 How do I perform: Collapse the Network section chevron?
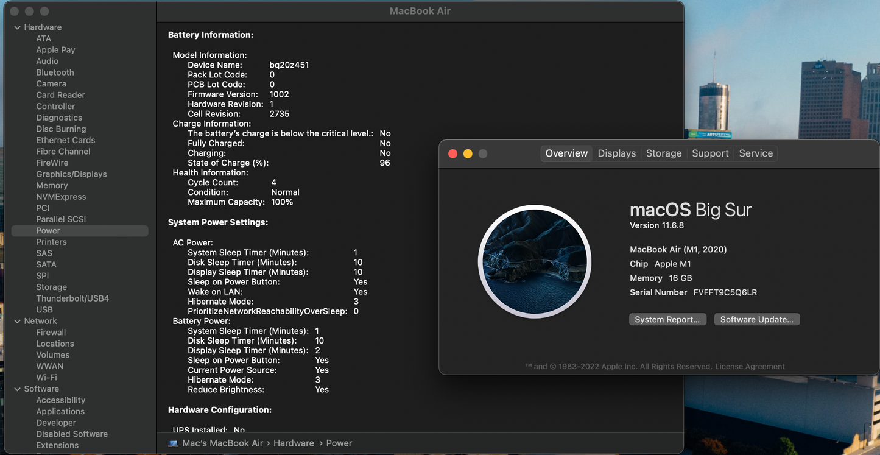pos(17,321)
